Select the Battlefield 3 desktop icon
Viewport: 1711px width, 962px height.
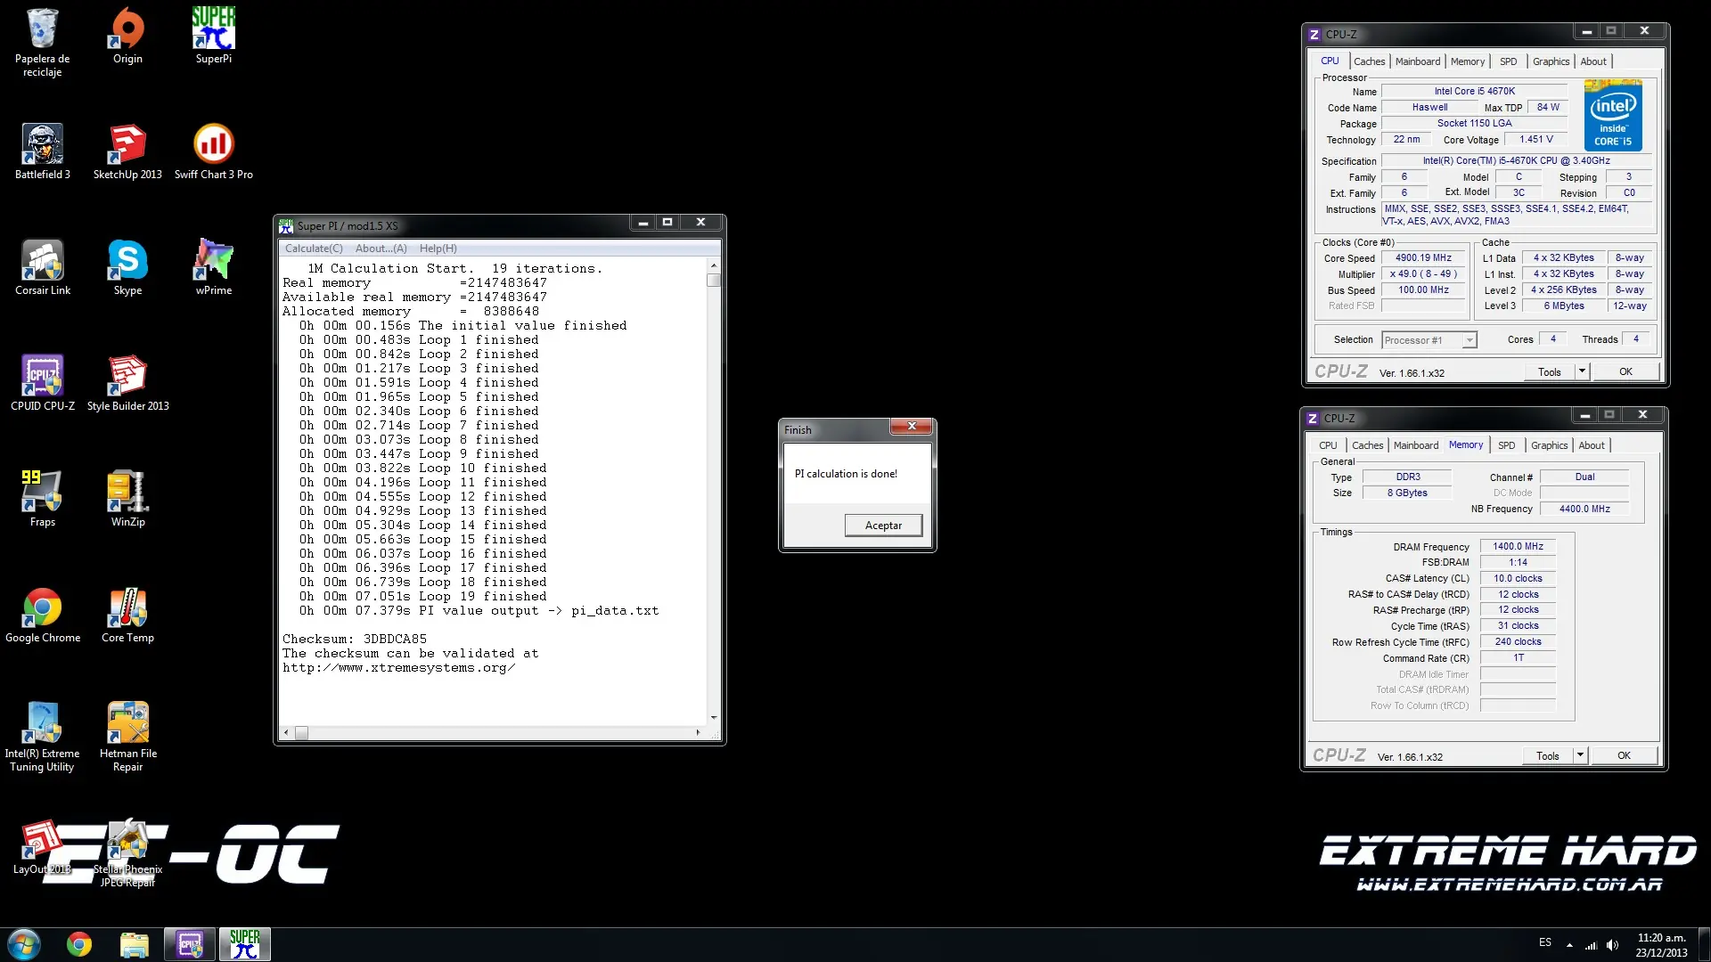[x=42, y=151]
